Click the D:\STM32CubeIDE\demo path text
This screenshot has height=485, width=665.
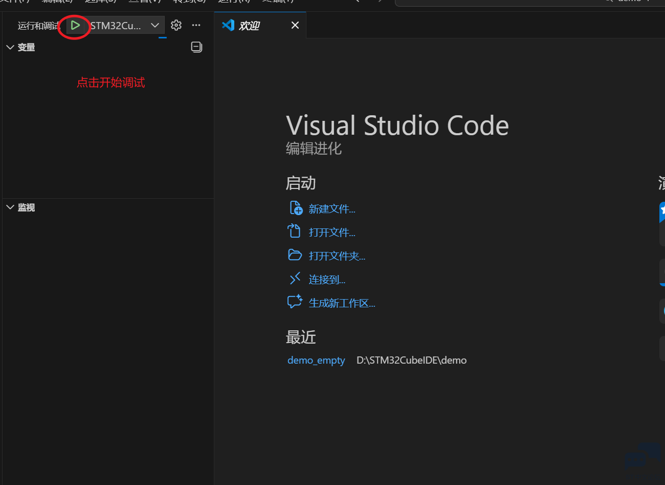click(411, 360)
